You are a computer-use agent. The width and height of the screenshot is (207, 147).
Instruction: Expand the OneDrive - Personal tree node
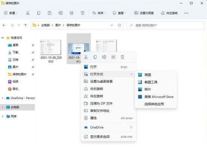click(x=3, y=98)
